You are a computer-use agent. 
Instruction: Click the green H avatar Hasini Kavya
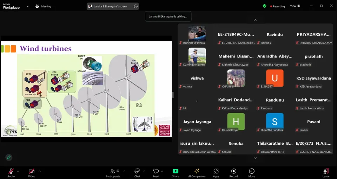[236, 122]
